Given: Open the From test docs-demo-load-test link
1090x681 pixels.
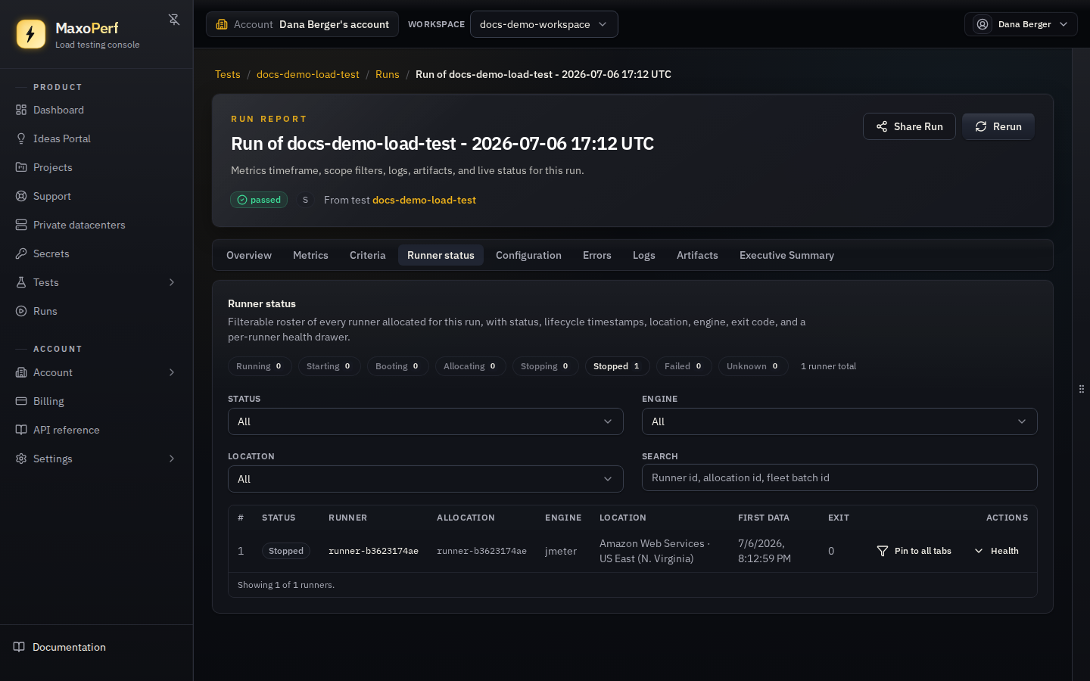Looking at the screenshot, I should [424, 200].
